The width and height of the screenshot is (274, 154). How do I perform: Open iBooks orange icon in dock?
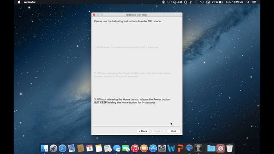click(x=144, y=148)
